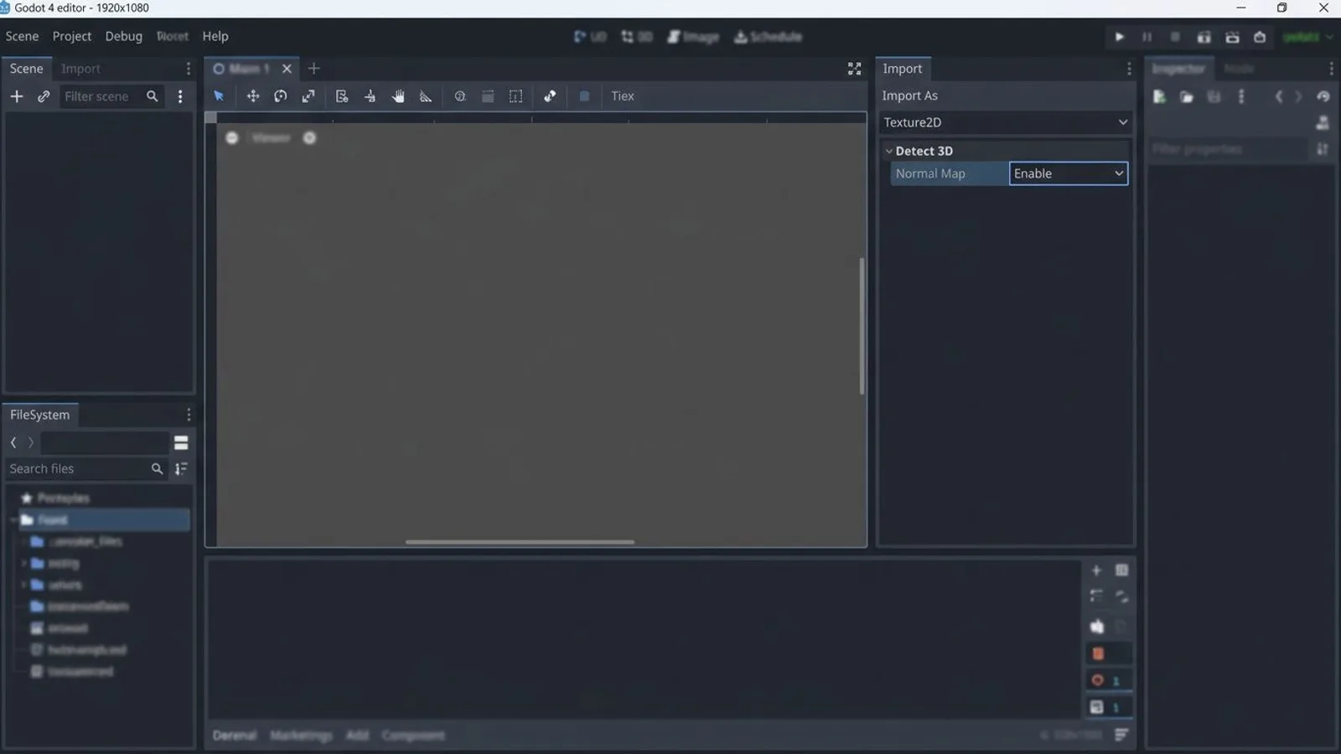Open the Inspector object history icon
Viewport: 1341px width, 754px height.
point(1323,97)
